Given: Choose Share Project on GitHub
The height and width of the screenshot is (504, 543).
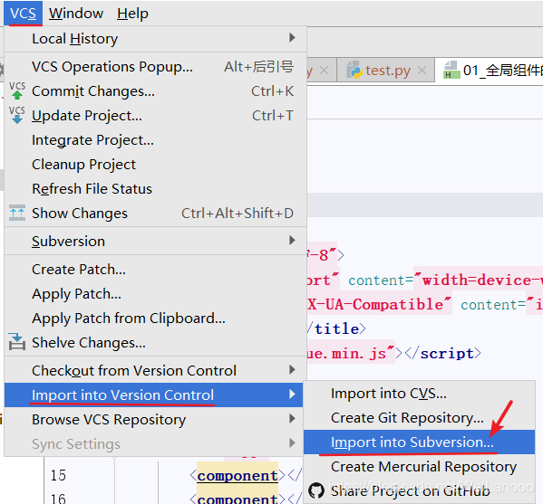Looking at the screenshot, I should 420,490.
